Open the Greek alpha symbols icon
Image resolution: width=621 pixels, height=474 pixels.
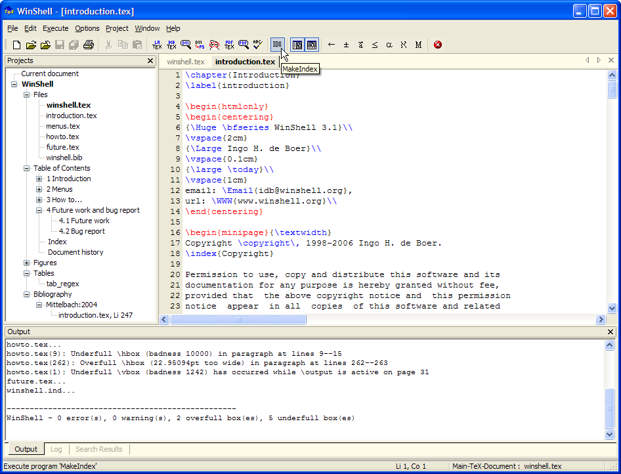pos(389,45)
